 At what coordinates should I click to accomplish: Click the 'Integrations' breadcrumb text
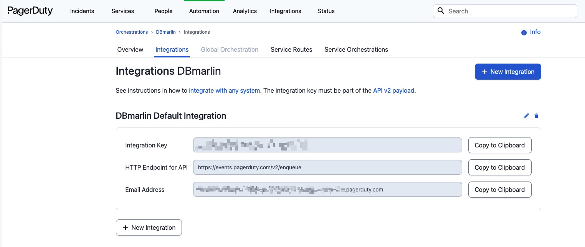[197, 32]
